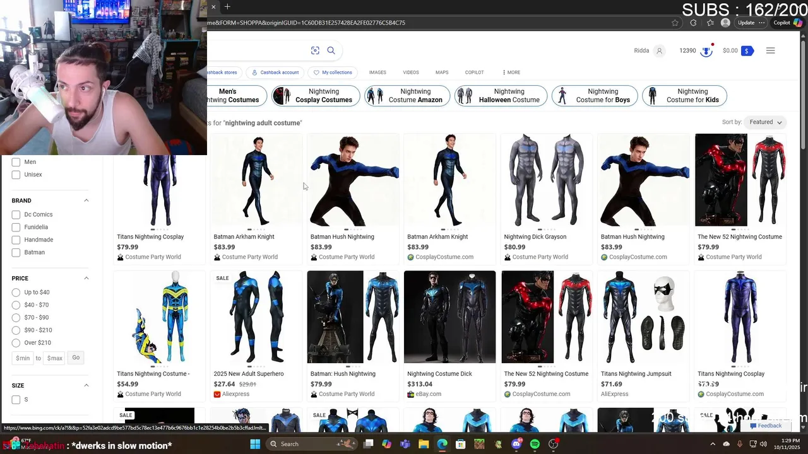
Task: Click the browser Update button
Action: (746, 23)
